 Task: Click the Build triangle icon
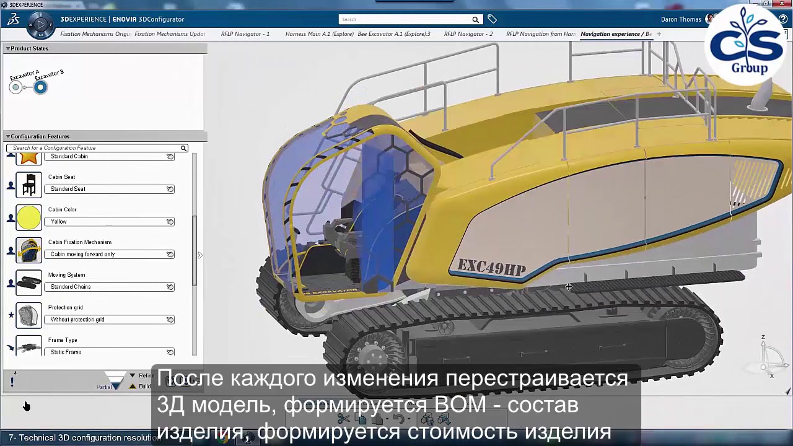pos(132,387)
